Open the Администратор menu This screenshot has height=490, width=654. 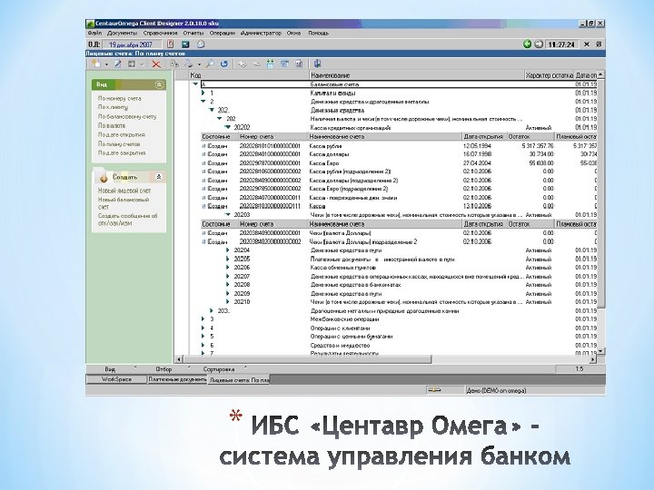pyautogui.click(x=261, y=33)
